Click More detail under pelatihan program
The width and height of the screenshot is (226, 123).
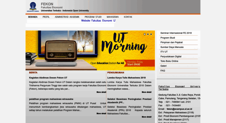pos(101,113)
